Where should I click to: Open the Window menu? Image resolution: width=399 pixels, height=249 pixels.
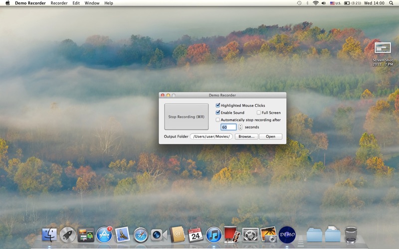click(92, 3)
